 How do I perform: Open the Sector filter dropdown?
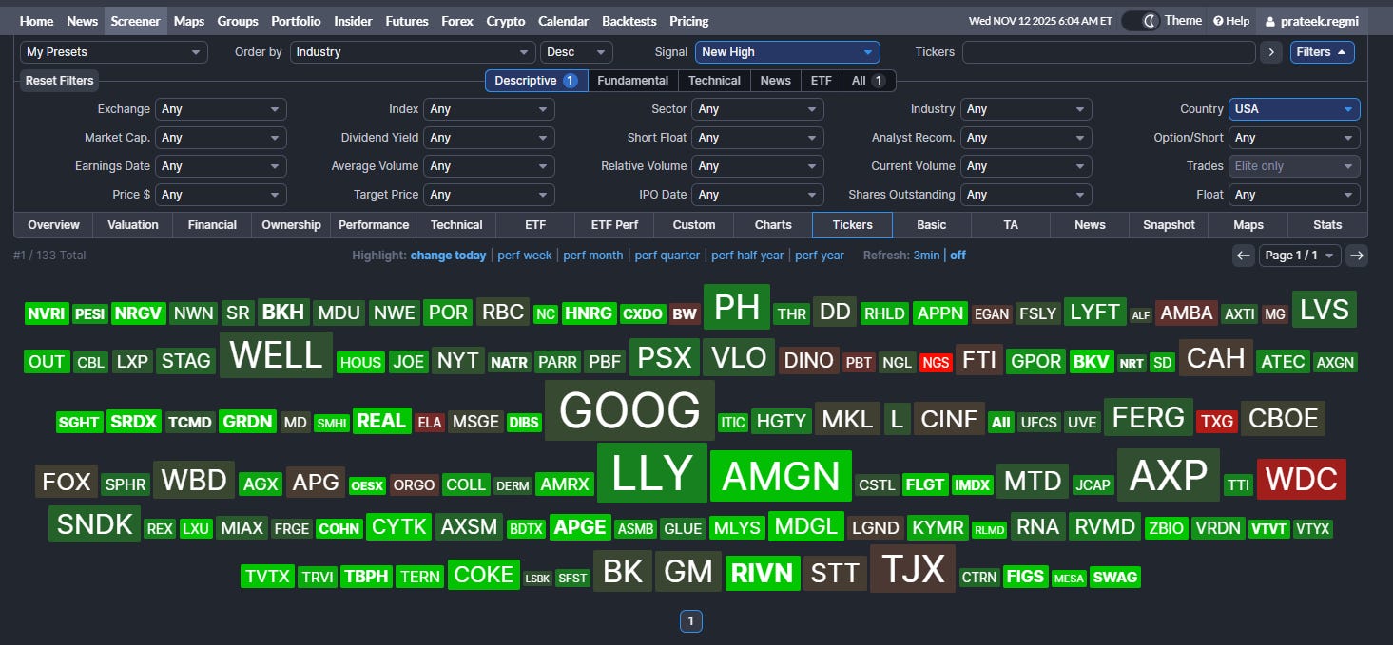pyautogui.click(x=758, y=109)
